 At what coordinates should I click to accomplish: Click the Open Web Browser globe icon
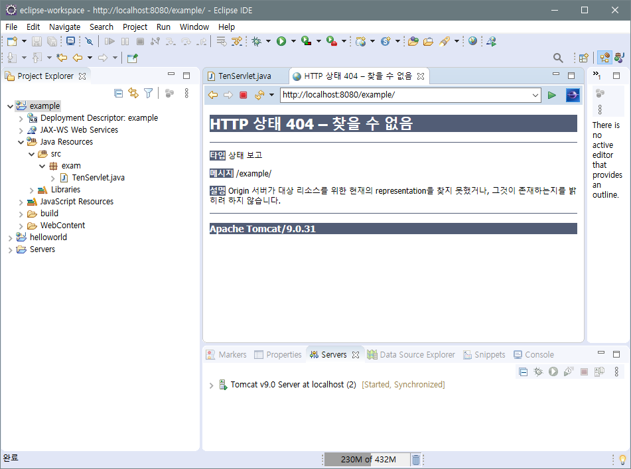pos(473,41)
